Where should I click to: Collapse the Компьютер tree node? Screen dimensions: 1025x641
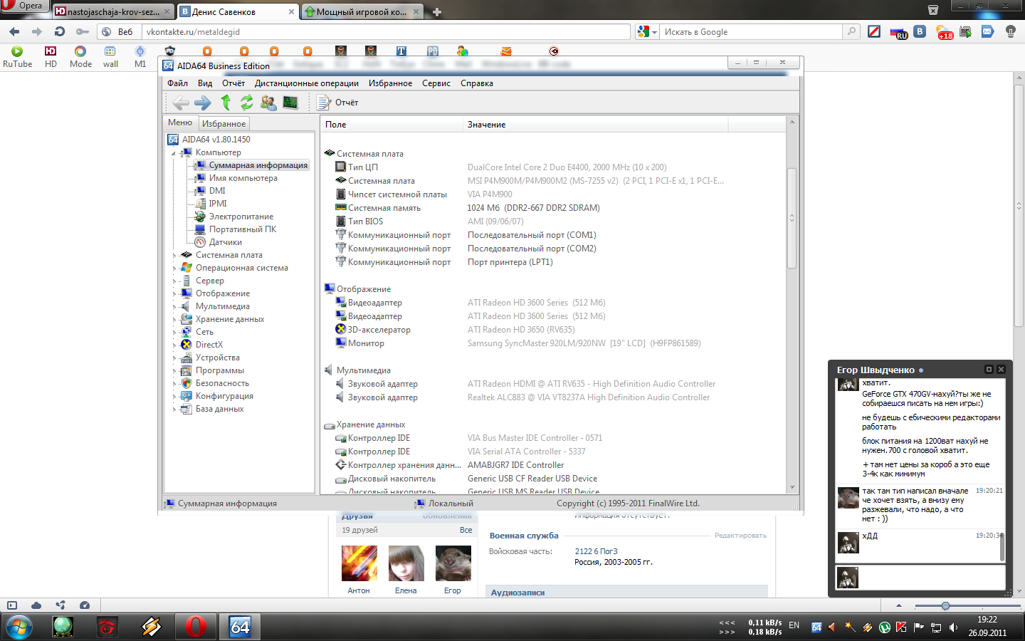[173, 153]
